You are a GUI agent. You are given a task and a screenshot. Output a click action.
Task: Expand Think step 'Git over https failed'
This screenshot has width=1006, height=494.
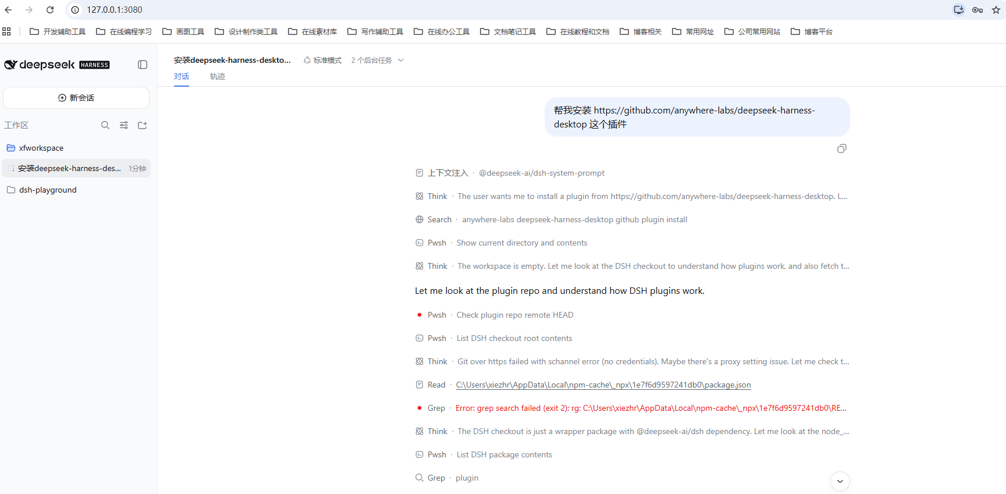coord(632,361)
